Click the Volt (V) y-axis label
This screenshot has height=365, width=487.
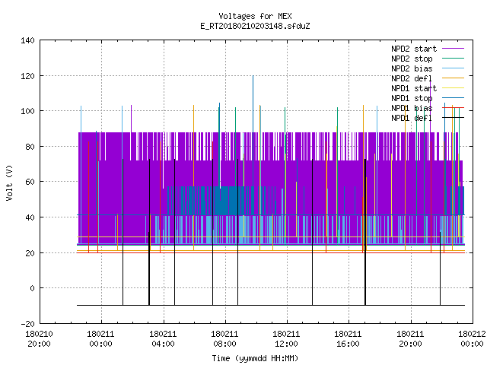tap(10, 182)
